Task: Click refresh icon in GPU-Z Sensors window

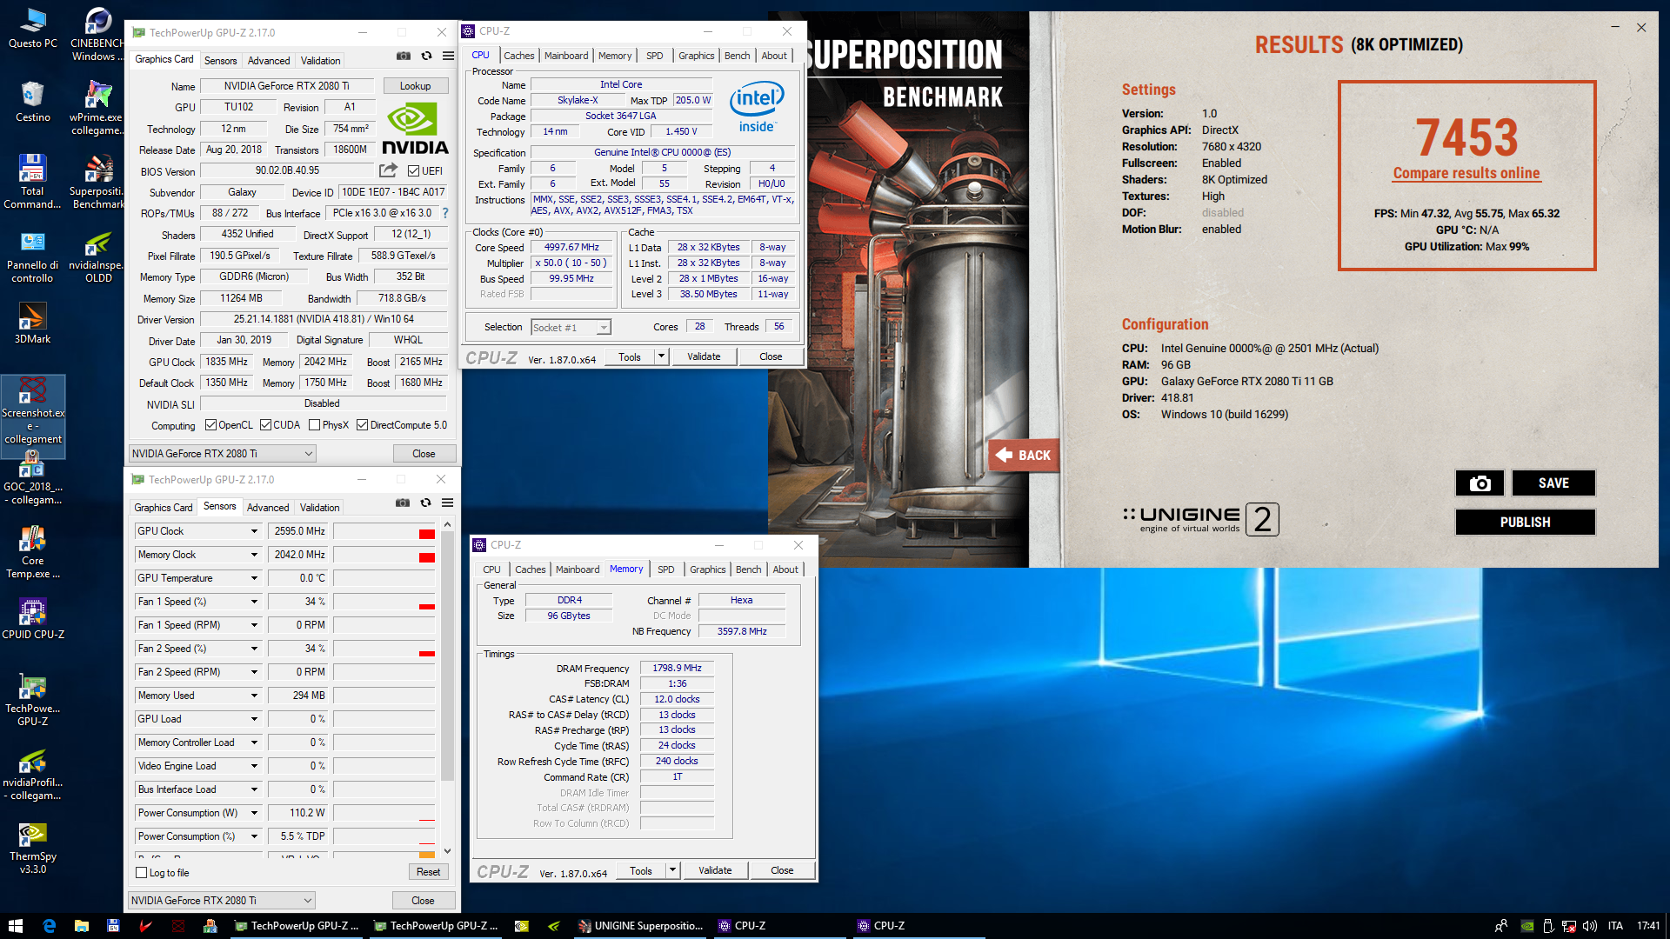Action: click(425, 503)
